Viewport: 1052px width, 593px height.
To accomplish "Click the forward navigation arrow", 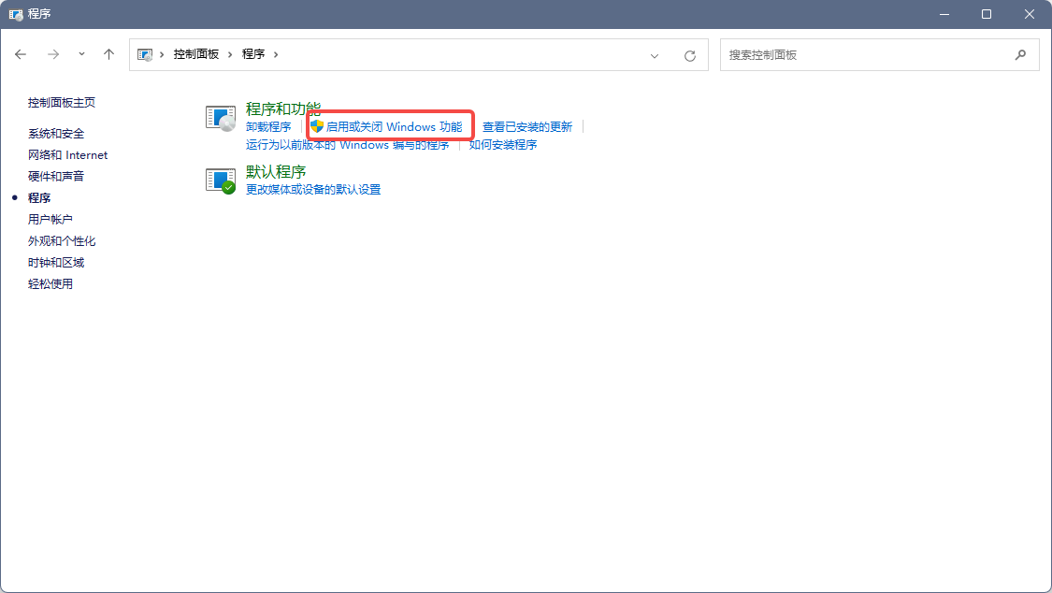I will [53, 54].
